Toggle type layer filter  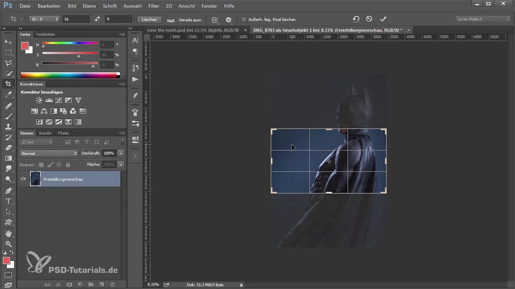pyautogui.click(x=87, y=142)
